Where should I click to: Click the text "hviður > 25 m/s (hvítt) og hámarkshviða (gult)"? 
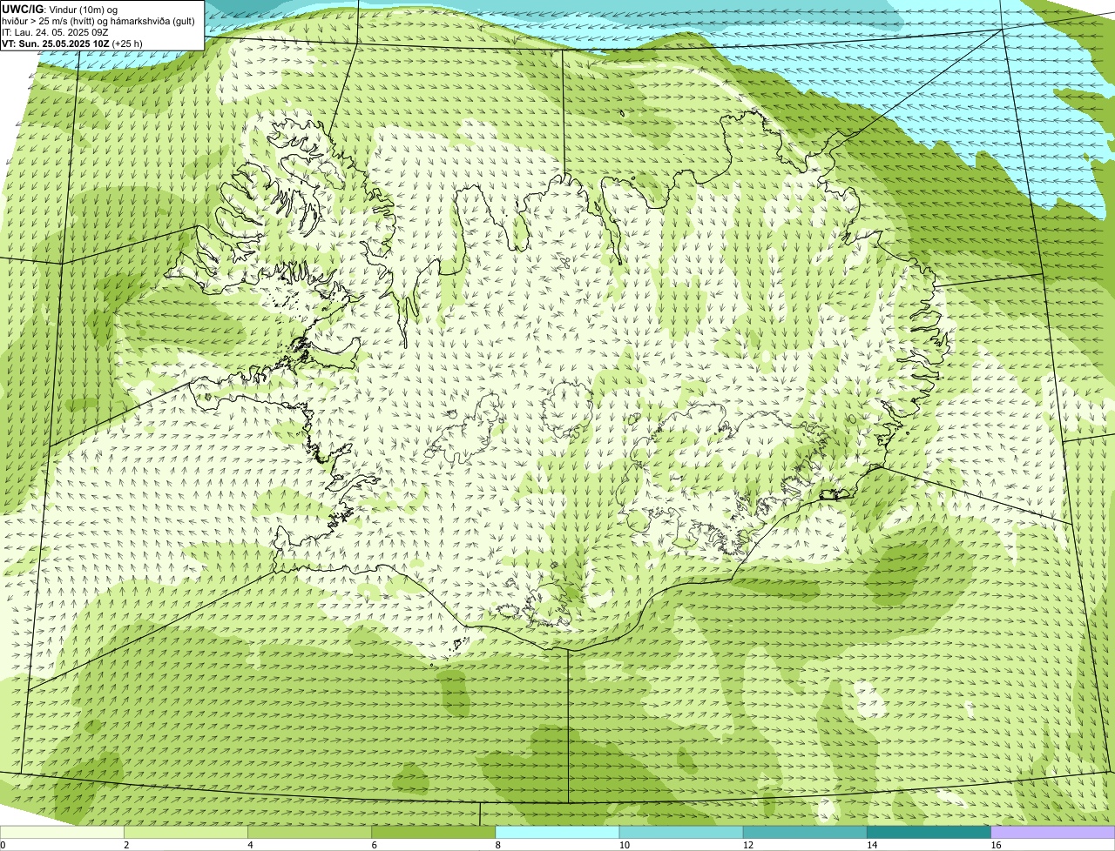98,21
